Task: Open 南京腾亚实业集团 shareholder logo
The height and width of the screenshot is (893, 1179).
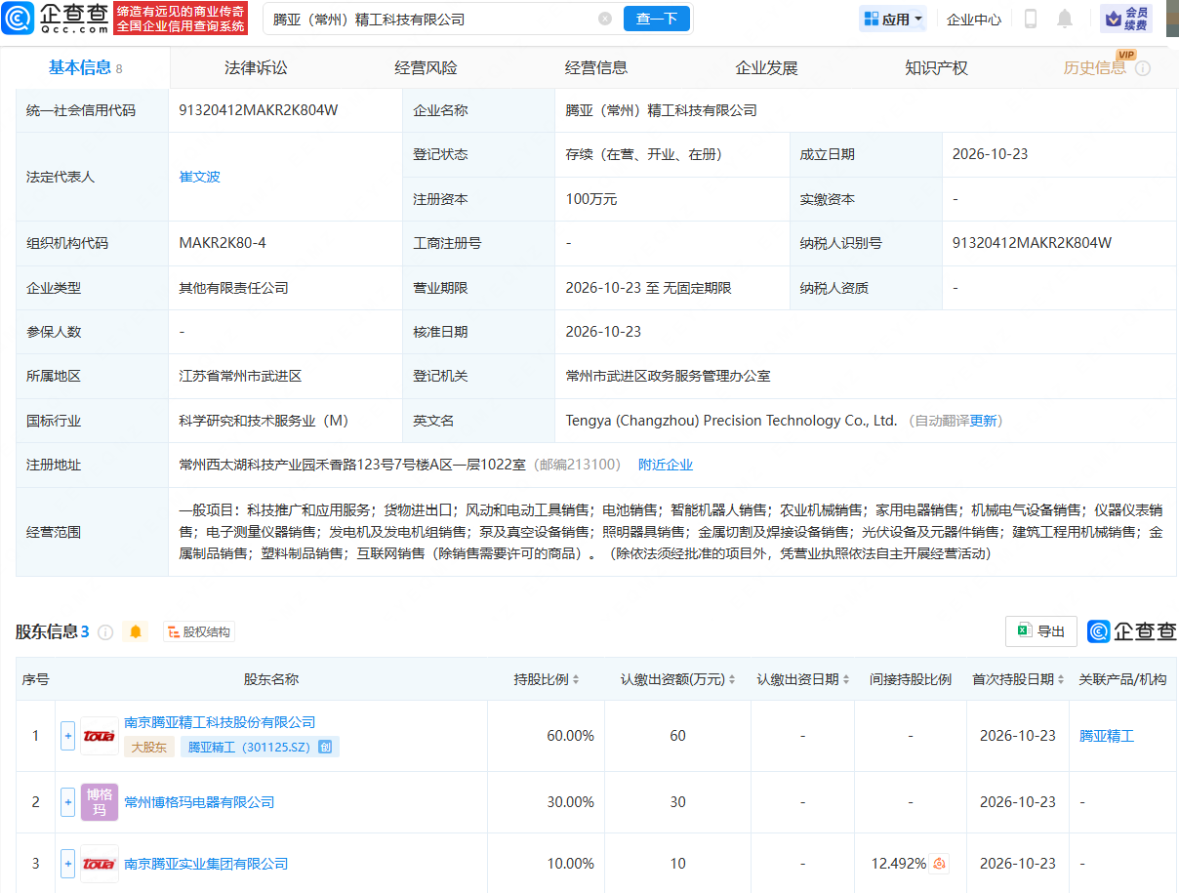Action: [100, 864]
